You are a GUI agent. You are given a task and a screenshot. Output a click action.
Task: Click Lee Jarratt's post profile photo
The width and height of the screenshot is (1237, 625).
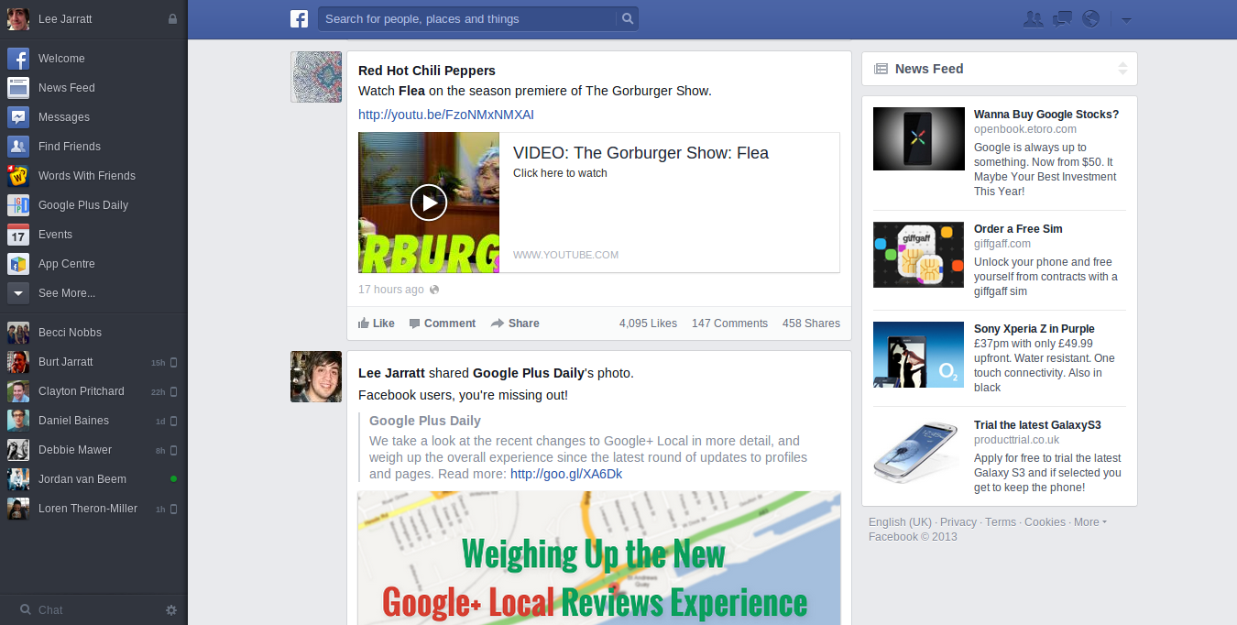click(316, 377)
